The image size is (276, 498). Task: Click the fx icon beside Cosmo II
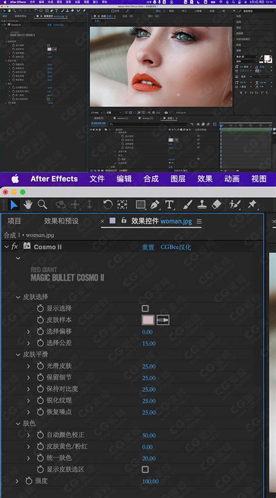pos(15,247)
